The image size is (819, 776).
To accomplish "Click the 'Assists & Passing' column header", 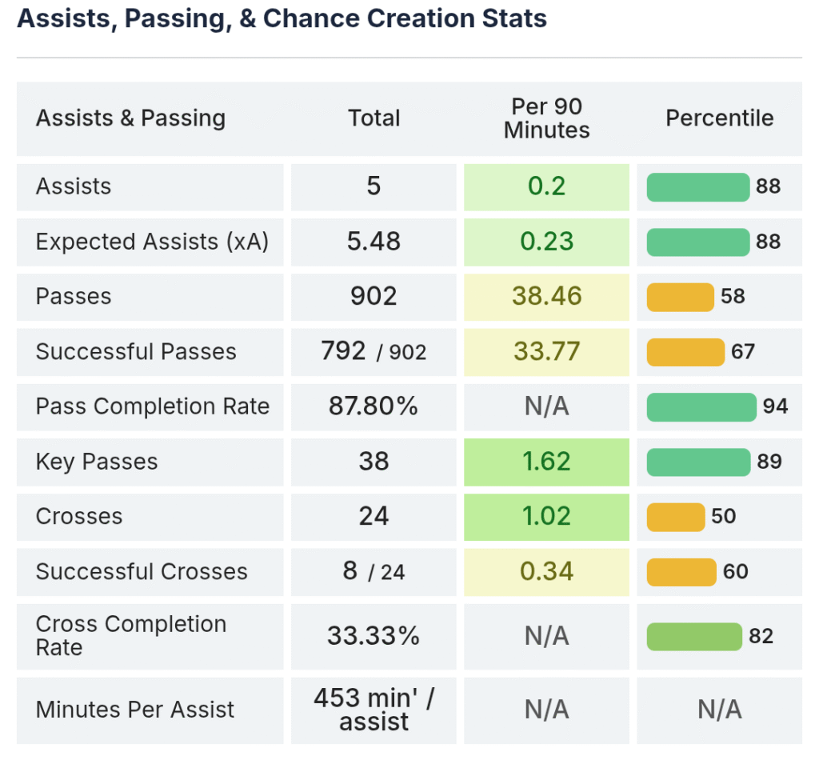I will click(130, 118).
